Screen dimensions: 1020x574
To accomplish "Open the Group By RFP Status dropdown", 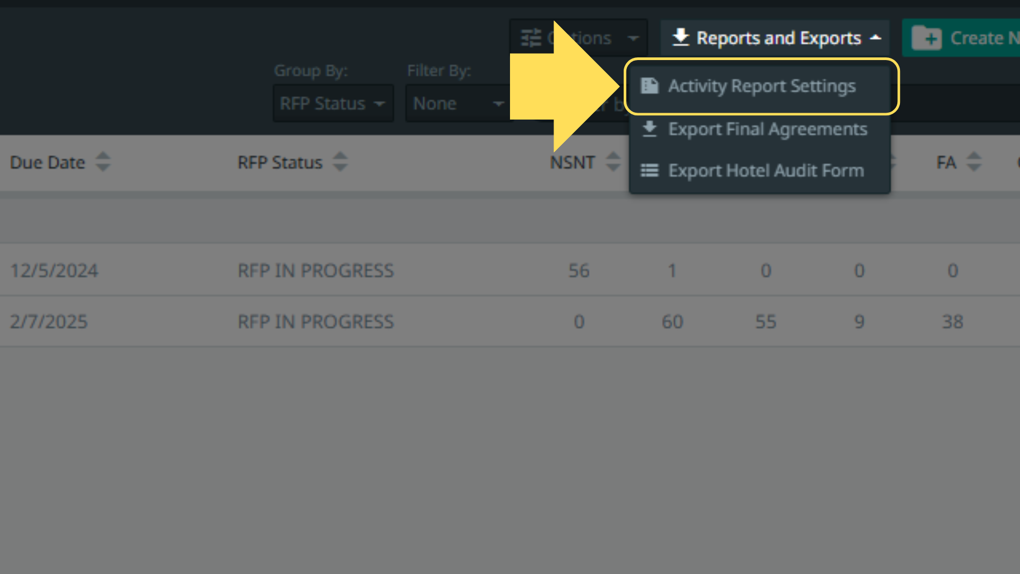I will pyautogui.click(x=333, y=104).
